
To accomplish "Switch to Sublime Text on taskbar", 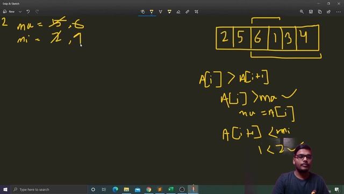I will pos(160,189).
